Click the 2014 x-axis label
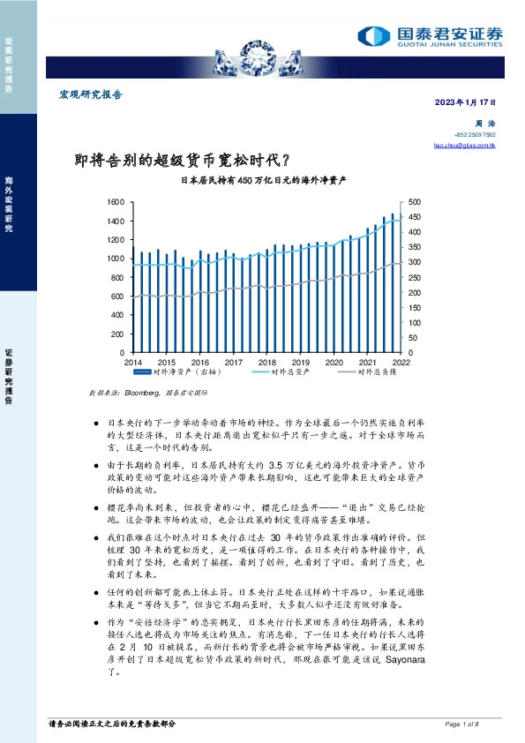This screenshot has width=525, height=743. [x=132, y=363]
